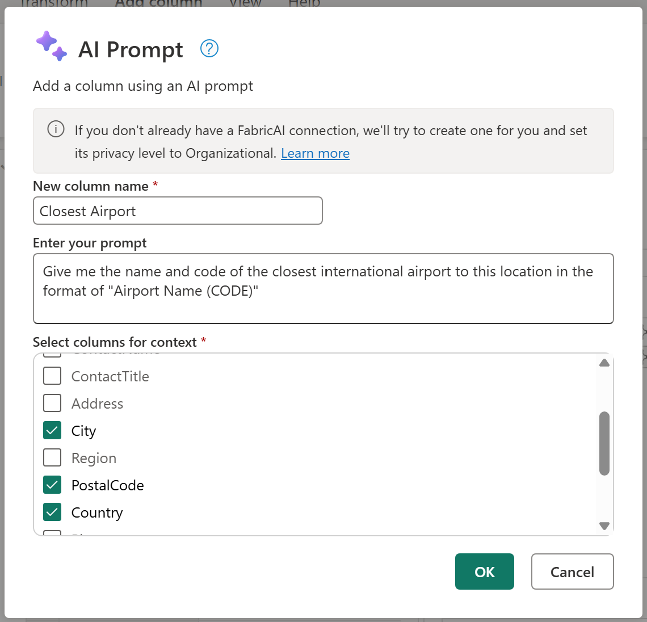Screen dimensions: 647x622
Task: Open the Add column tab
Action: 158,3
